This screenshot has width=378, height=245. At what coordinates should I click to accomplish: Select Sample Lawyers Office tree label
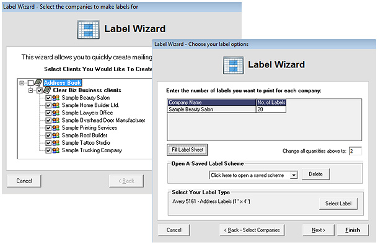pos(87,113)
